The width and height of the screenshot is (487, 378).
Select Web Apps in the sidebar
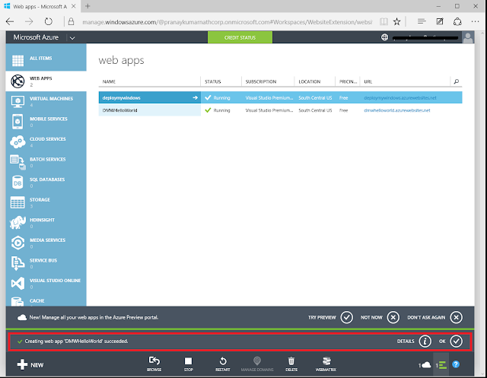[46, 81]
